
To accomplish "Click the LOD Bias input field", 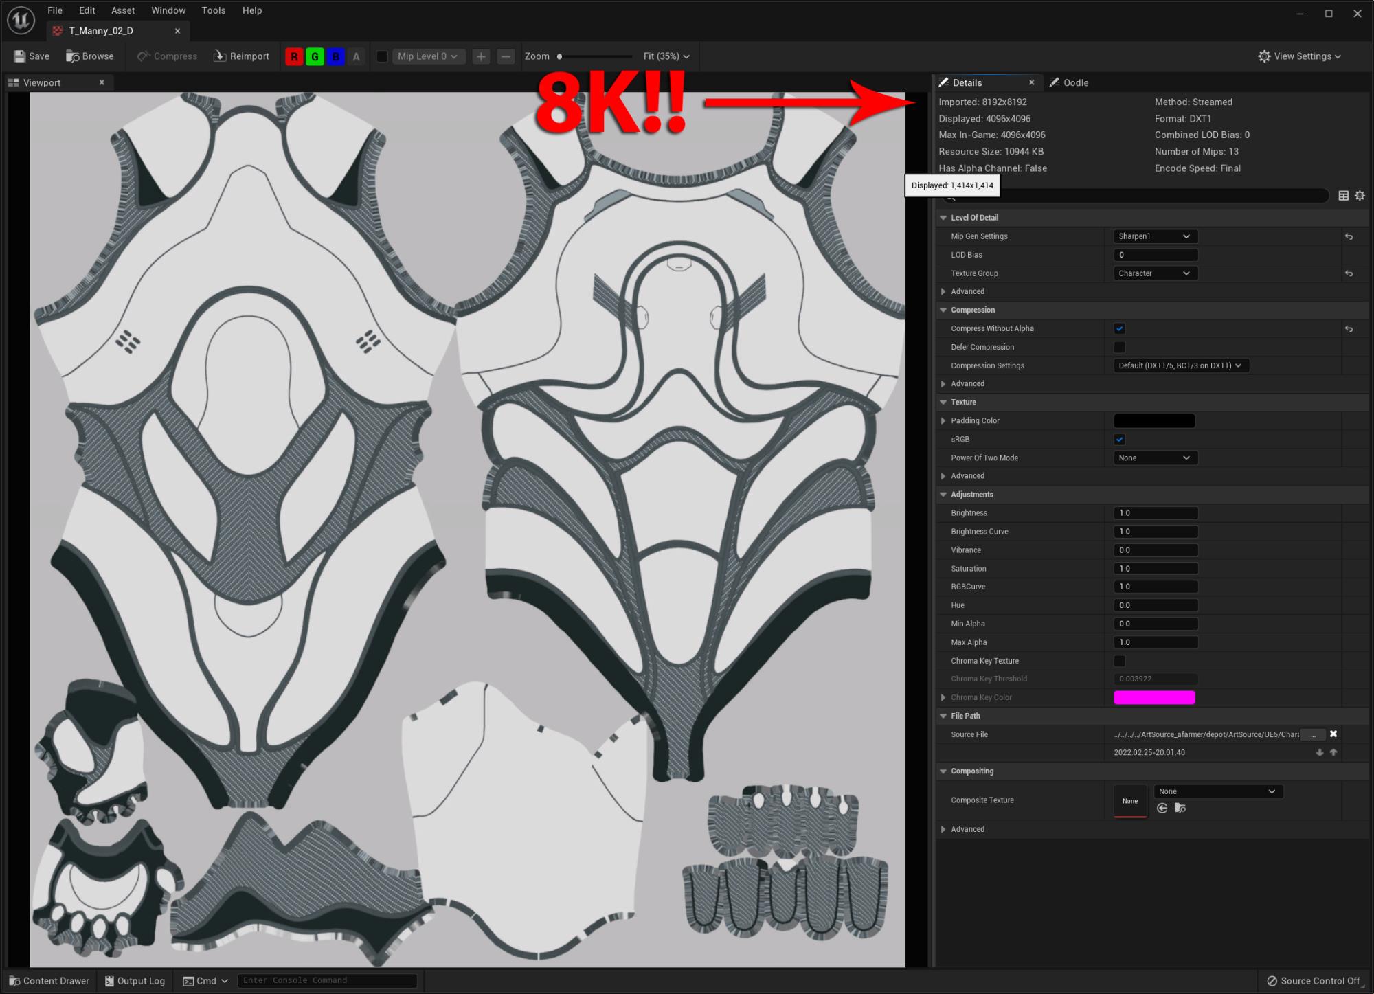I will coord(1155,255).
